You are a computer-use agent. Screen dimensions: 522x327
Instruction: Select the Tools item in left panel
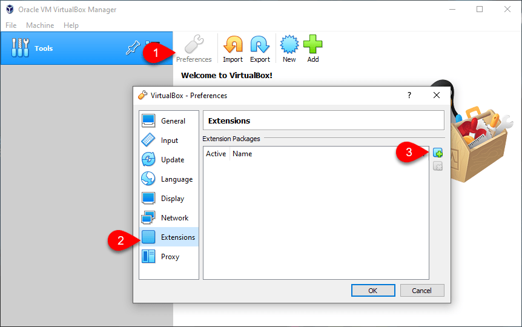pyautogui.click(x=87, y=48)
